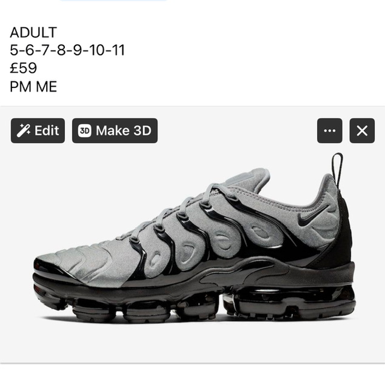Click the black air sole under heel
This screenshot has height=388, width=385.
click(289, 303)
